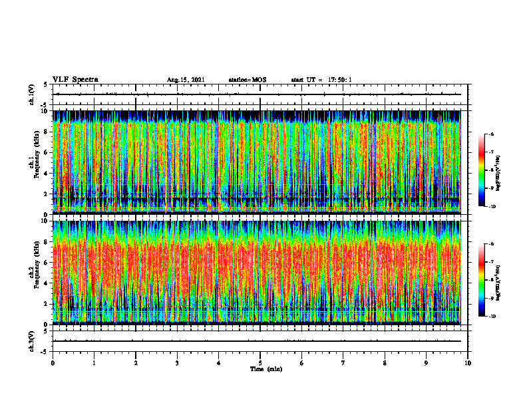Click the time axis tick label "10"
This screenshot has height=407, width=527.
(x=468, y=363)
